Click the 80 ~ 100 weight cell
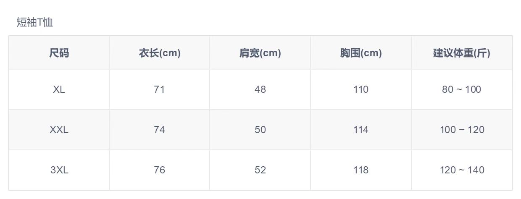Screen dimensions: 521x199 [461, 89]
